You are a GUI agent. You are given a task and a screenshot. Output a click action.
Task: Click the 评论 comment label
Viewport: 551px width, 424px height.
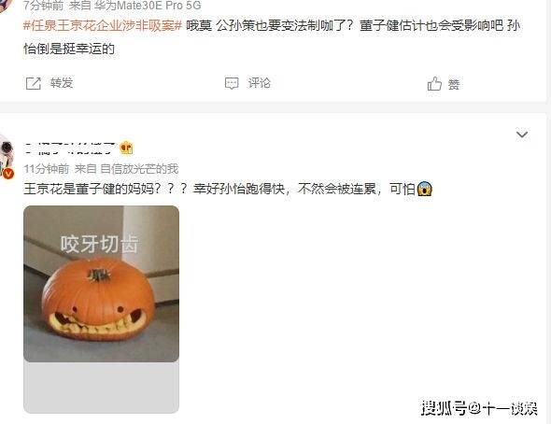(260, 83)
